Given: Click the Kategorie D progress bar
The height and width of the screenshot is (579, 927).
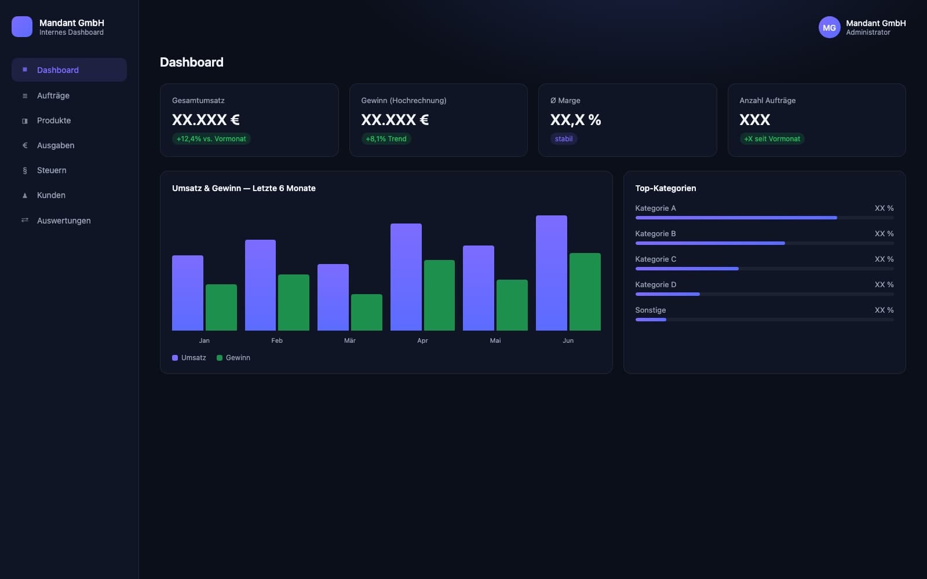Looking at the screenshot, I should (x=764, y=294).
